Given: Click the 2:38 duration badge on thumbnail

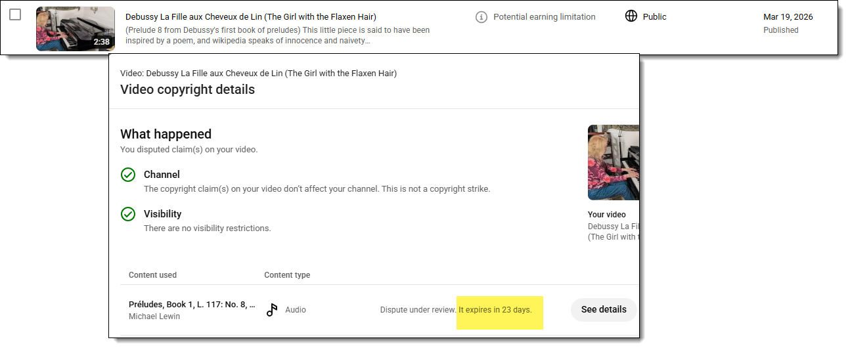Looking at the screenshot, I should [x=102, y=42].
